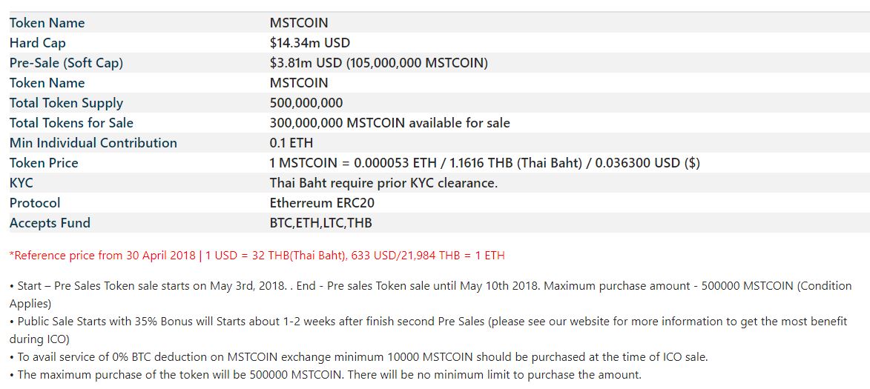
Task: Click the Pre-Sale (Soft Cap) label
Action: click(x=66, y=63)
